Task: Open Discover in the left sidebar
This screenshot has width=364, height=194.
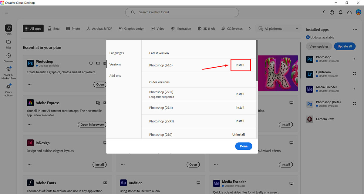Action: [x=8, y=58]
